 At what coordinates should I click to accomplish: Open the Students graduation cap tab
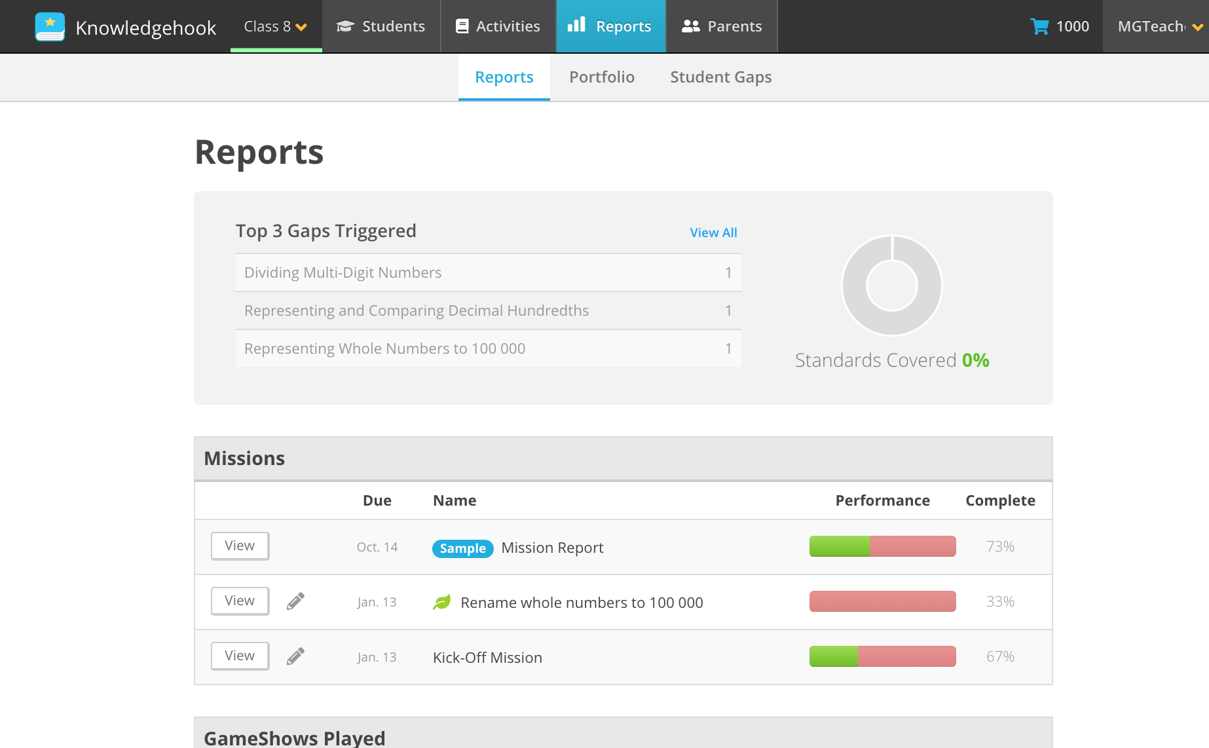click(381, 27)
